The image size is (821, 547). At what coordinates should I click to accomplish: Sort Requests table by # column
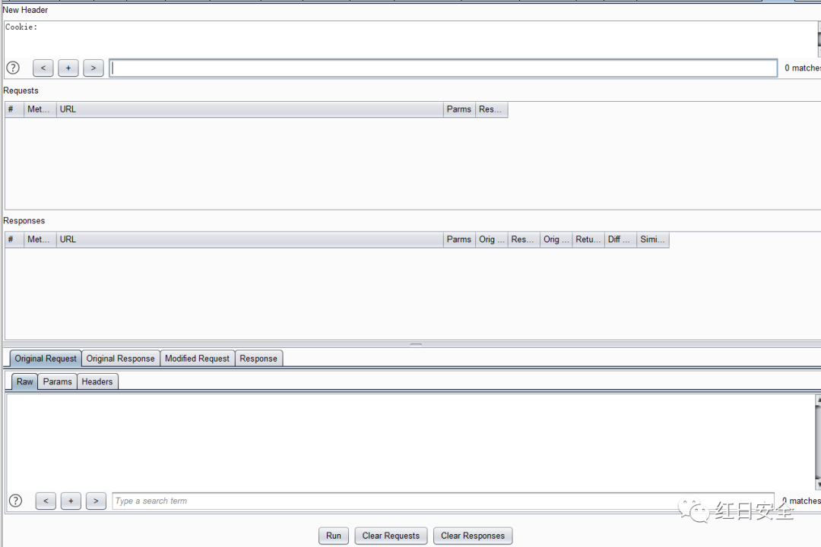pyautogui.click(x=14, y=109)
